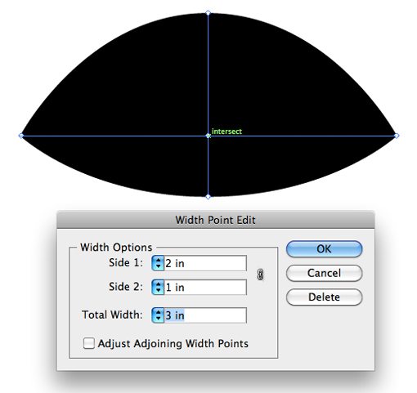Delete the selected width point

pos(324,297)
